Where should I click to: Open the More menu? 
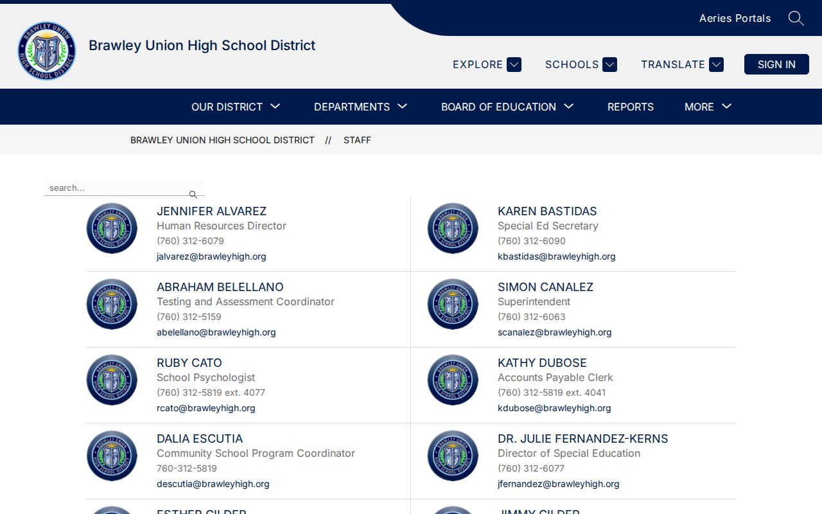click(x=708, y=107)
